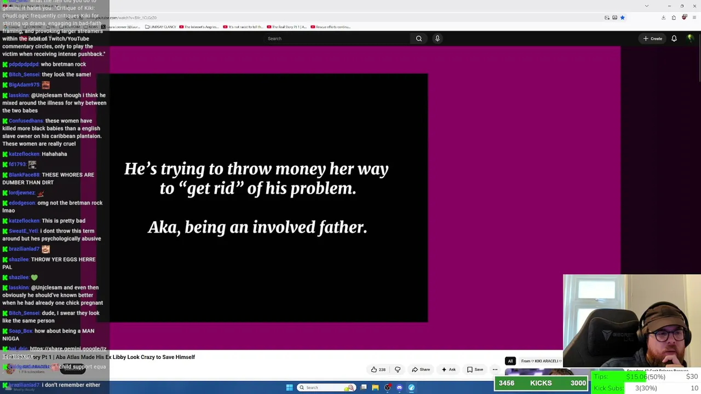Click the Tips $15.06 (50%) progress bar
Viewport: 701px width, 394px height.
pyautogui.click(x=646, y=377)
